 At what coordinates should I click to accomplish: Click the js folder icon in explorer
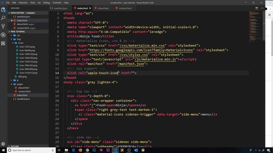(x=15, y=80)
